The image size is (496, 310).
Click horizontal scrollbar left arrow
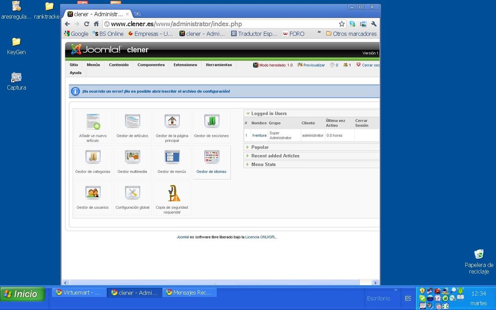[65, 283]
